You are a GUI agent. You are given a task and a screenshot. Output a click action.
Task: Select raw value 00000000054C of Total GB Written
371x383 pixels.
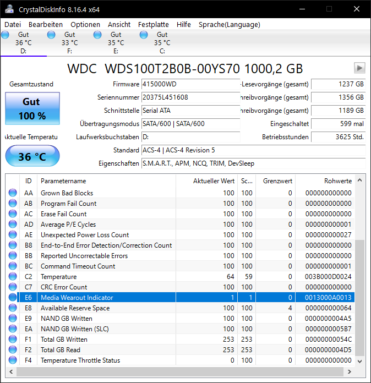[x=329, y=340]
